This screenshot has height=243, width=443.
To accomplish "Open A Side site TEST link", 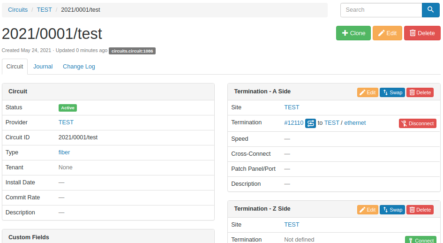I will point(292,107).
